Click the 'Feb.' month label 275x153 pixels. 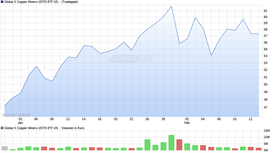tap(187, 123)
